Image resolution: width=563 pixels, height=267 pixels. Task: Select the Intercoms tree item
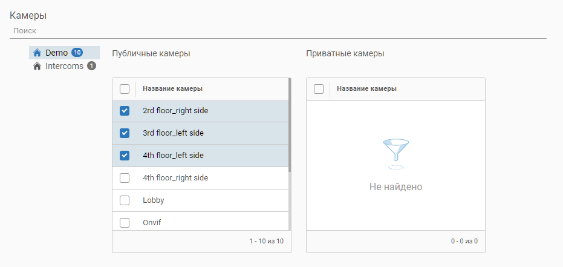coord(64,66)
